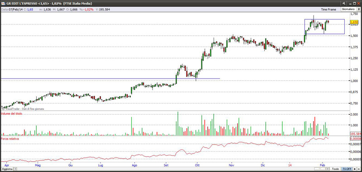
Task: Click the 195.584 volume axis tag
Action: click(x=356, y=134)
